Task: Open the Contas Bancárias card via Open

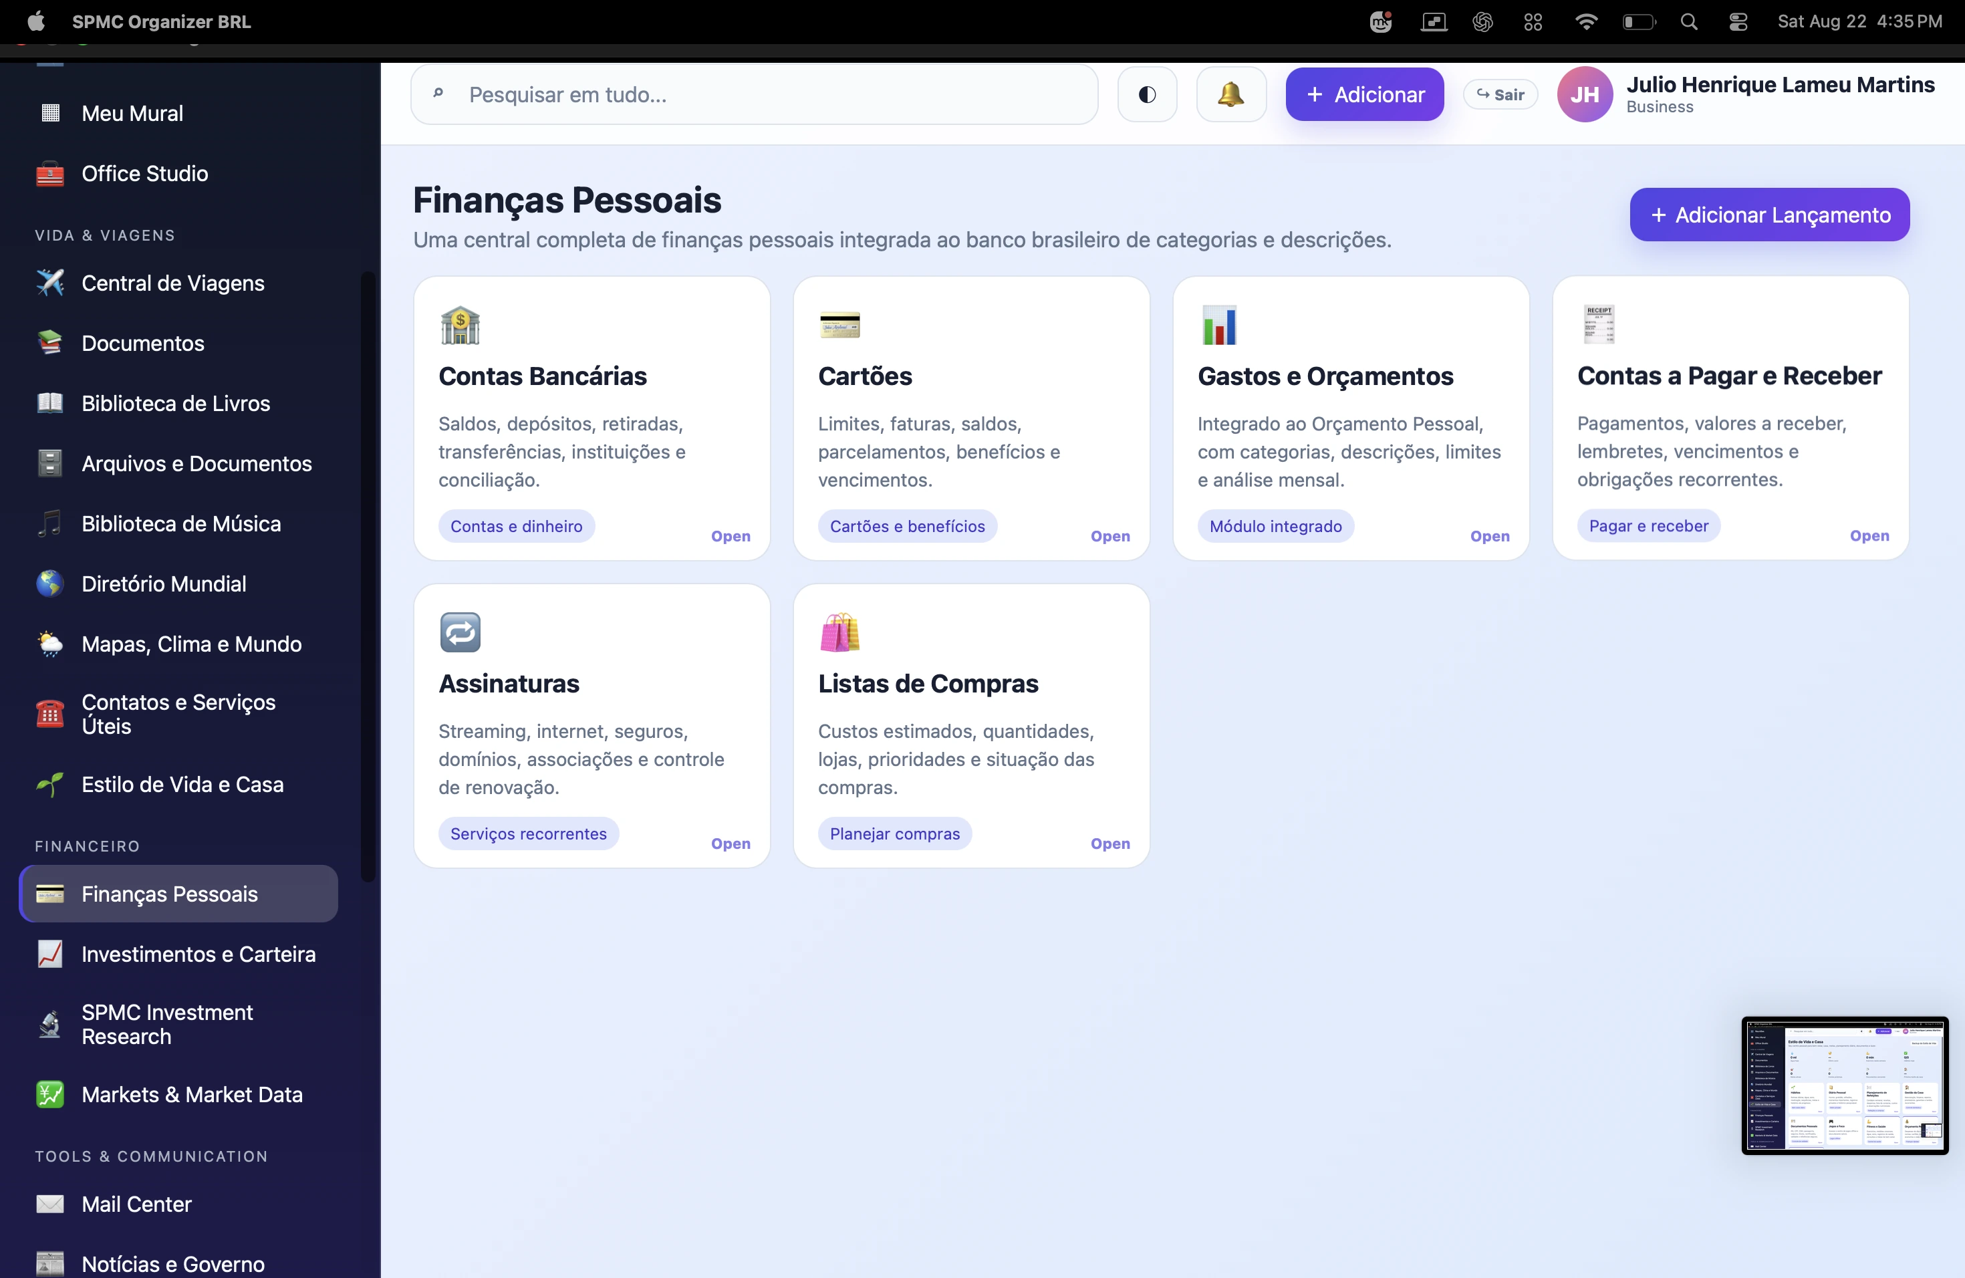Action: (731, 537)
